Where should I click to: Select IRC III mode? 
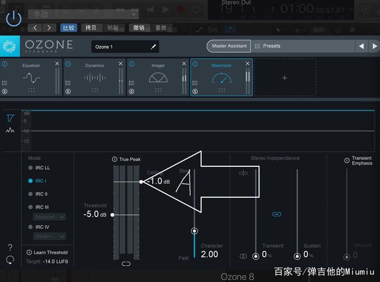tap(39, 207)
